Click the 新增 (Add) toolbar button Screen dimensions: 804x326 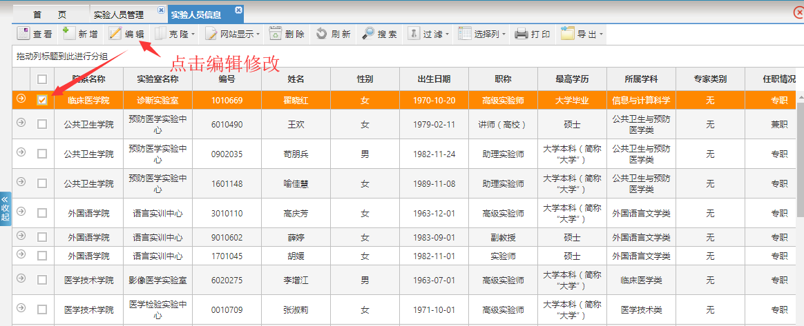point(80,34)
